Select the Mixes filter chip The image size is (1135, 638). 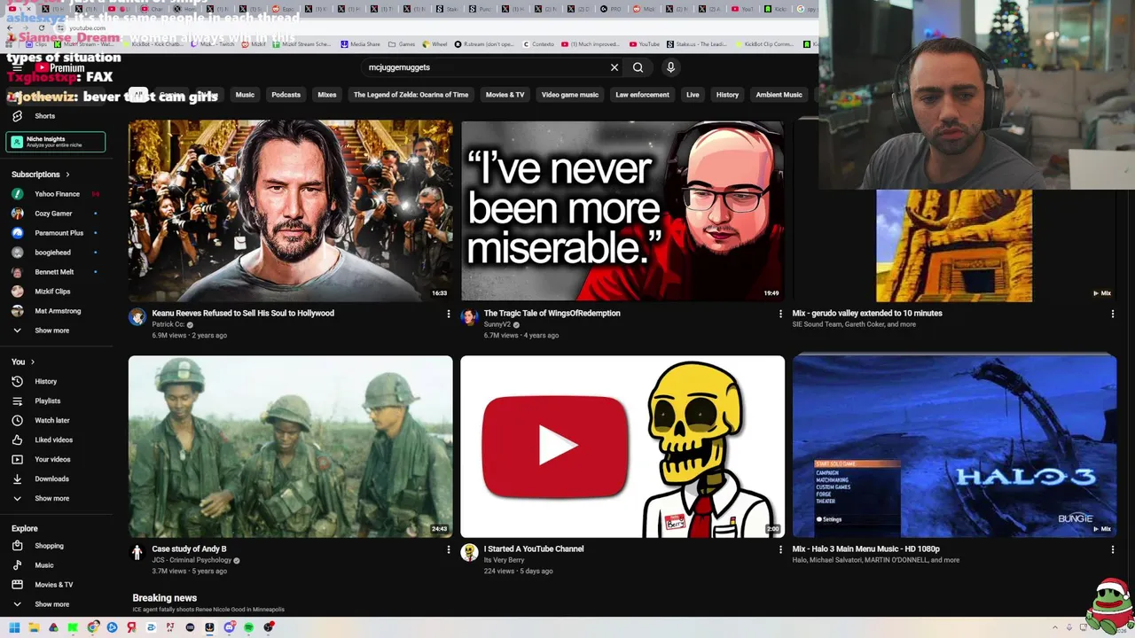pos(327,95)
